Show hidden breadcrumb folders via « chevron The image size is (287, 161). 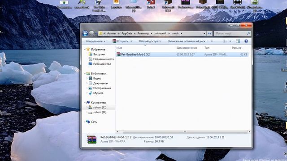pyautogui.click(x=104, y=34)
